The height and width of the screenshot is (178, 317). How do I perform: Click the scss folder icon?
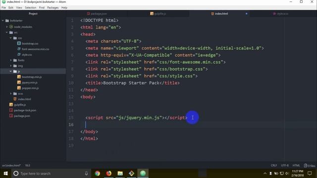[x=15, y=93]
